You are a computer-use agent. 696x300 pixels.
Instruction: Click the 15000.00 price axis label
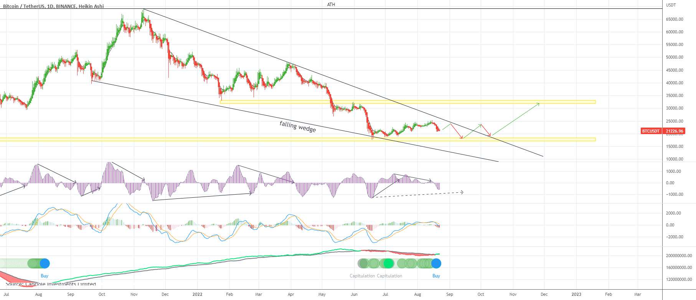click(x=675, y=146)
